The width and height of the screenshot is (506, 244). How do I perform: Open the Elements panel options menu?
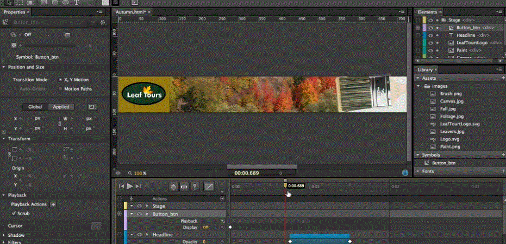[x=500, y=12]
